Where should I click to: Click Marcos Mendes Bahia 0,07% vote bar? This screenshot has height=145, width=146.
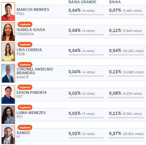coord(126,15)
